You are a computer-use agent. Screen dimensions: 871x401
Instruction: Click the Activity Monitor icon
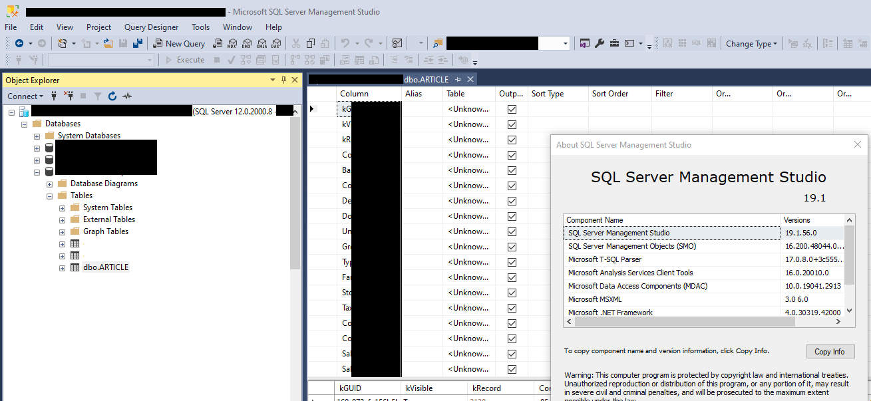coord(397,43)
